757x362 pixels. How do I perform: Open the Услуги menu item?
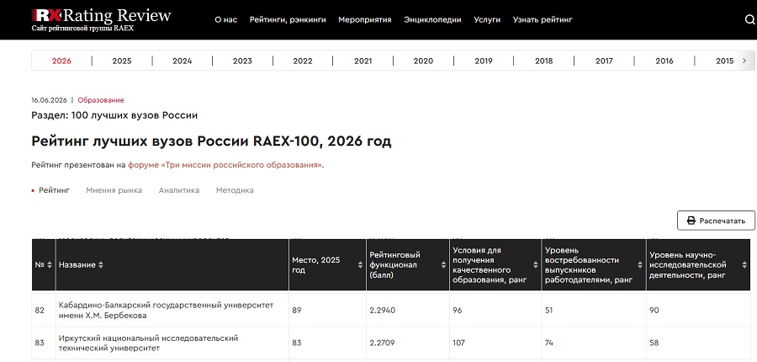(x=487, y=20)
